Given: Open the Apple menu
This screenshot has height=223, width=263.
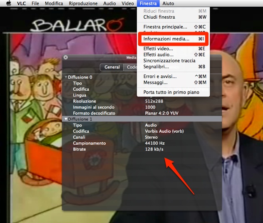Looking at the screenshot, I should tap(9, 3).
